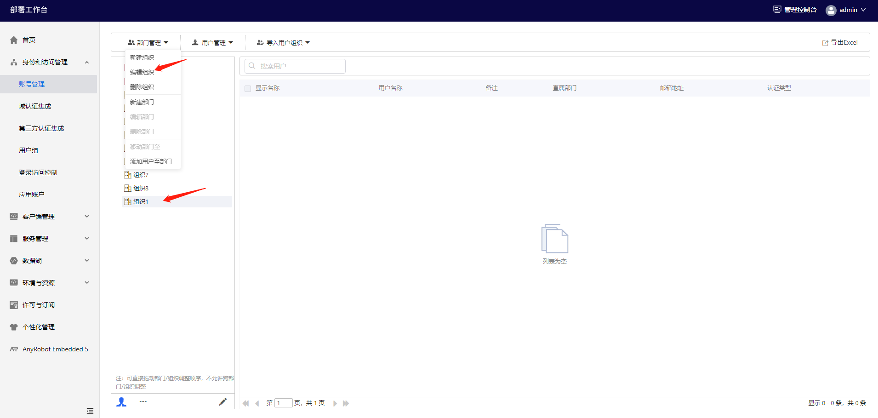Click the 服务管理 table icon

[14, 239]
